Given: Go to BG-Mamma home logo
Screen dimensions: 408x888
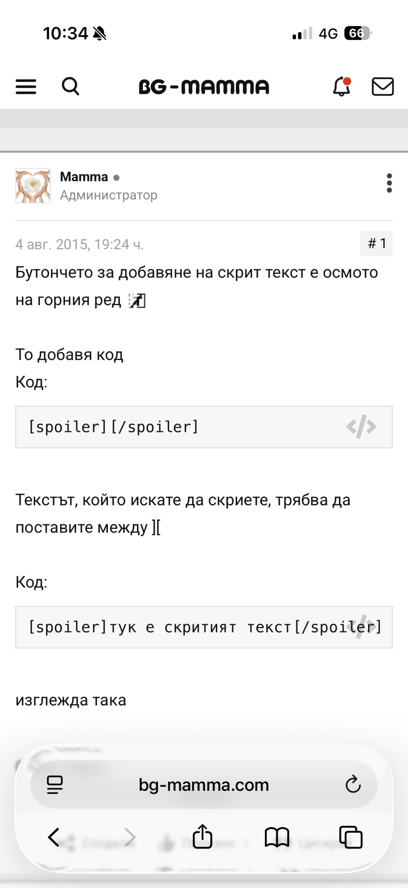Looking at the screenshot, I should [204, 87].
